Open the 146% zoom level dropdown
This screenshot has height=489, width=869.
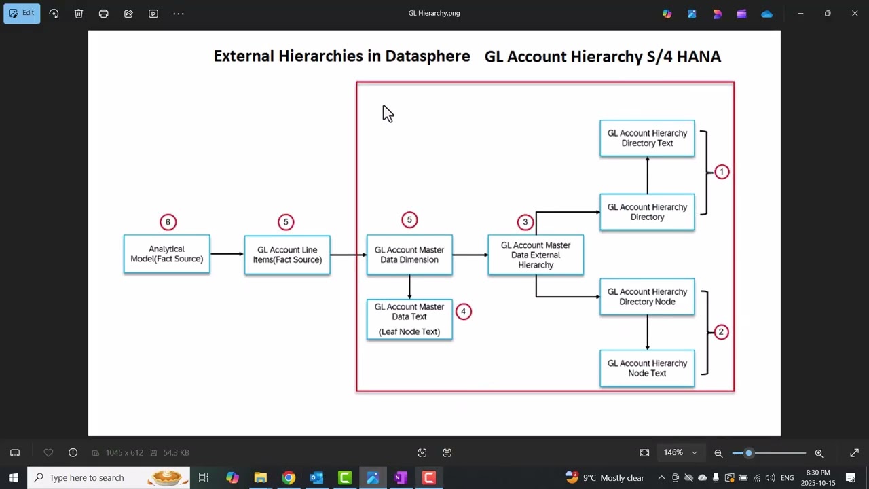(680, 453)
